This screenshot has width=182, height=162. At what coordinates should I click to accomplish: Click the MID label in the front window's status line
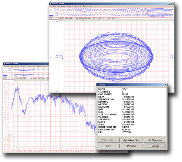(51, 18)
